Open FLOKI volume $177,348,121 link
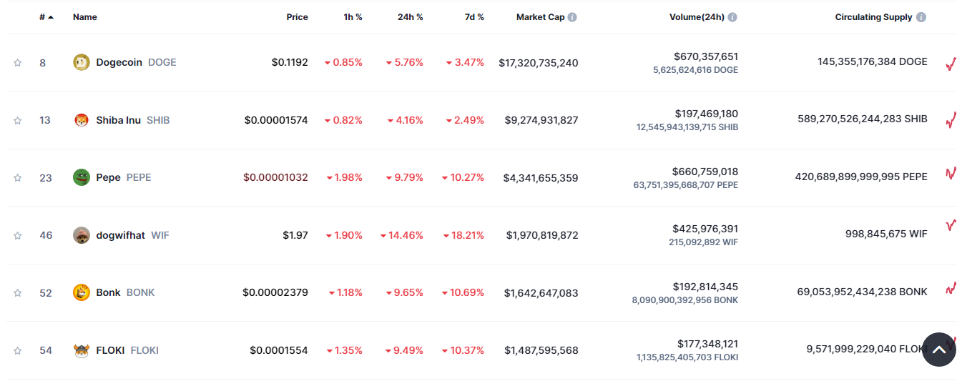Image resolution: width=962 pixels, height=381 pixels. (x=708, y=344)
